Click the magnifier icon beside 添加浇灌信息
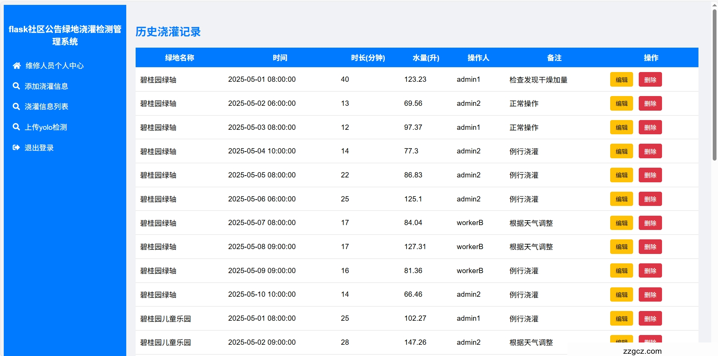 (16, 86)
